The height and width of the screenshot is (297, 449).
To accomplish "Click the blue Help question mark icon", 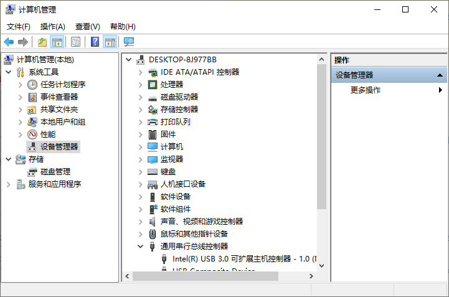I will pyautogui.click(x=95, y=42).
